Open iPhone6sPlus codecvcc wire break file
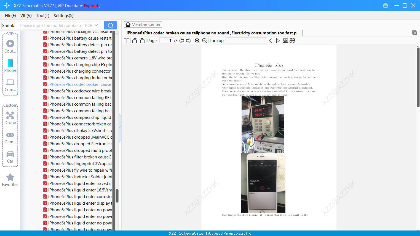Screen dimensions: 420x236 click(77, 91)
